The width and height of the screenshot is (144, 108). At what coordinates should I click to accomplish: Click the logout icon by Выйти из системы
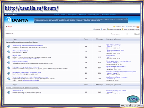pyautogui.click(x=122, y=29)
